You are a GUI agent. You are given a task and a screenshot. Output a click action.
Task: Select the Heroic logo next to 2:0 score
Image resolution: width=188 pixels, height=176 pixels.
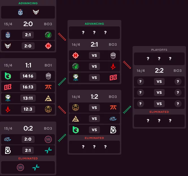8,46
